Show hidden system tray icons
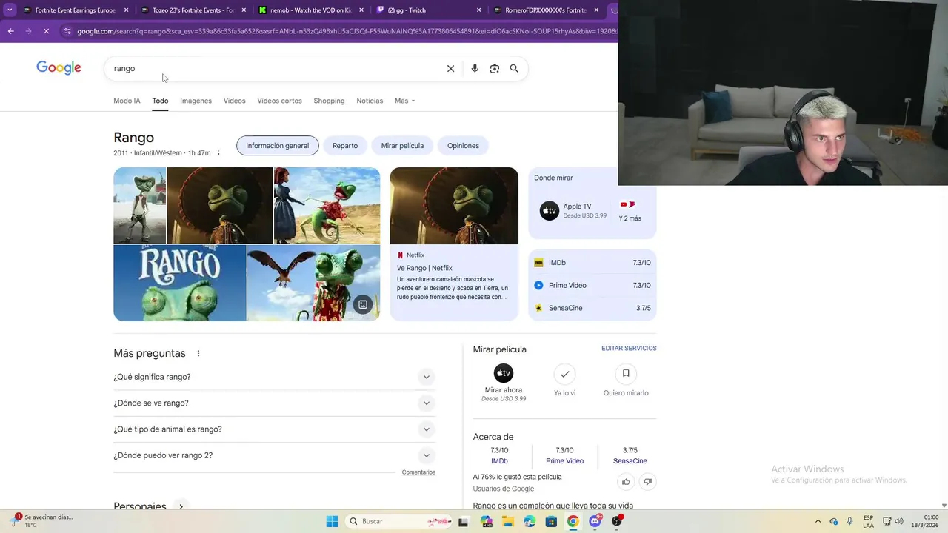This screenshot has width=948, height=533. tap(818, 521)
